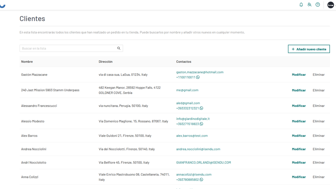Screen dimensions: 336x189
Task: Open email alex.barros@test.com
Action: click(192, 136)
